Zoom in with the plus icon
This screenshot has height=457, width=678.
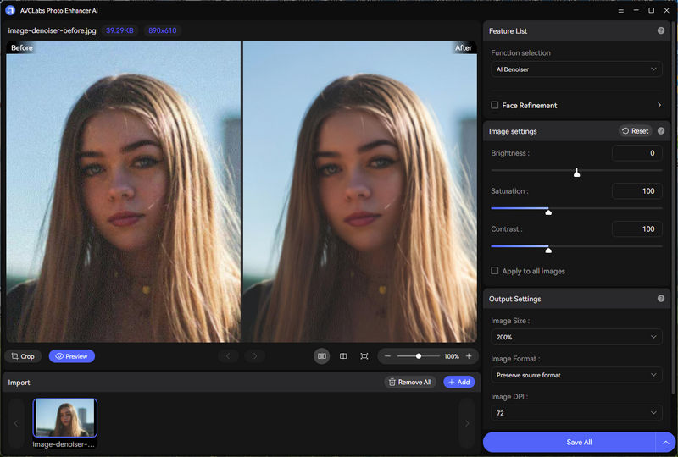pyautogui.click(x=469, y=356)
